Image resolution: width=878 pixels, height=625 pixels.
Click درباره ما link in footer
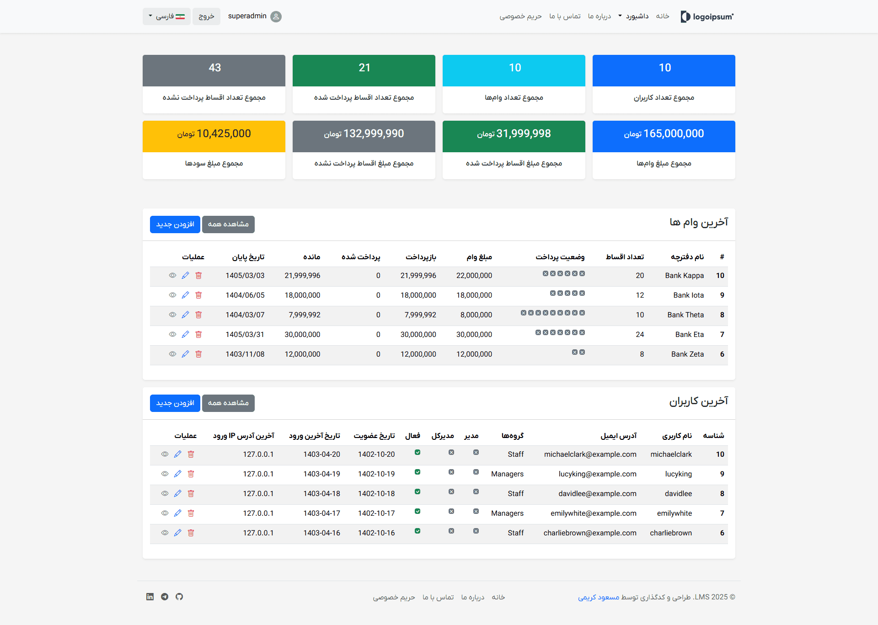tap(473, 597)
